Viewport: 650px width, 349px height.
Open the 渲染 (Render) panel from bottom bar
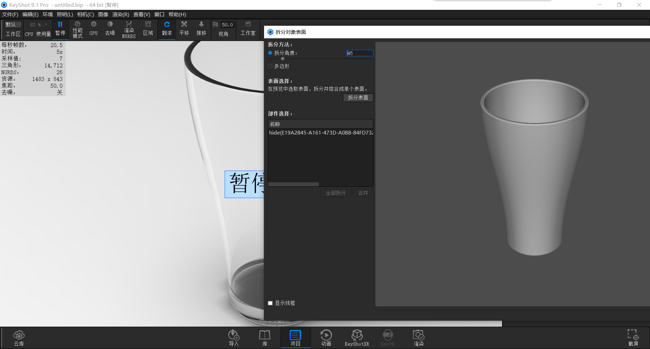(418, 337)
